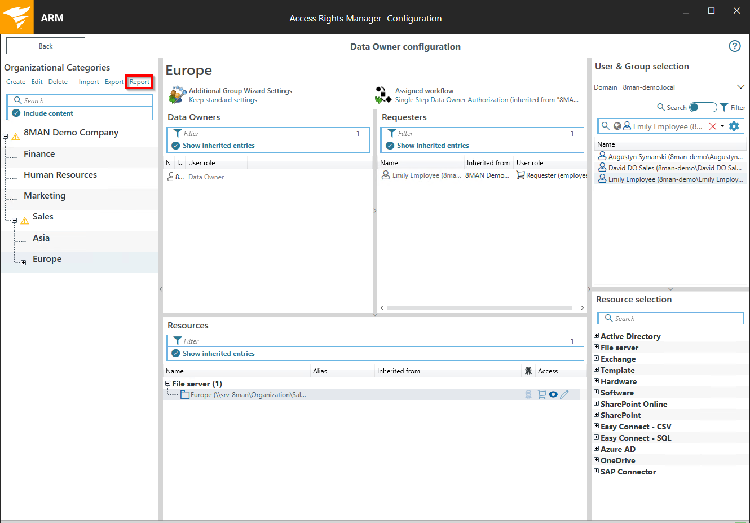
Task: Uncheck Show inherited entries under Data Owners
Action: (176, 146)
